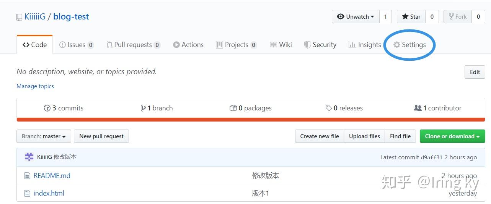
Task: Click the index.html 'yesterday' timestamp
Action: point(463,193)
